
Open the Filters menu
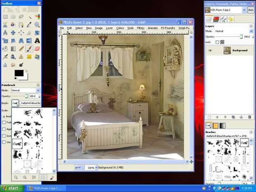(140, 28)
